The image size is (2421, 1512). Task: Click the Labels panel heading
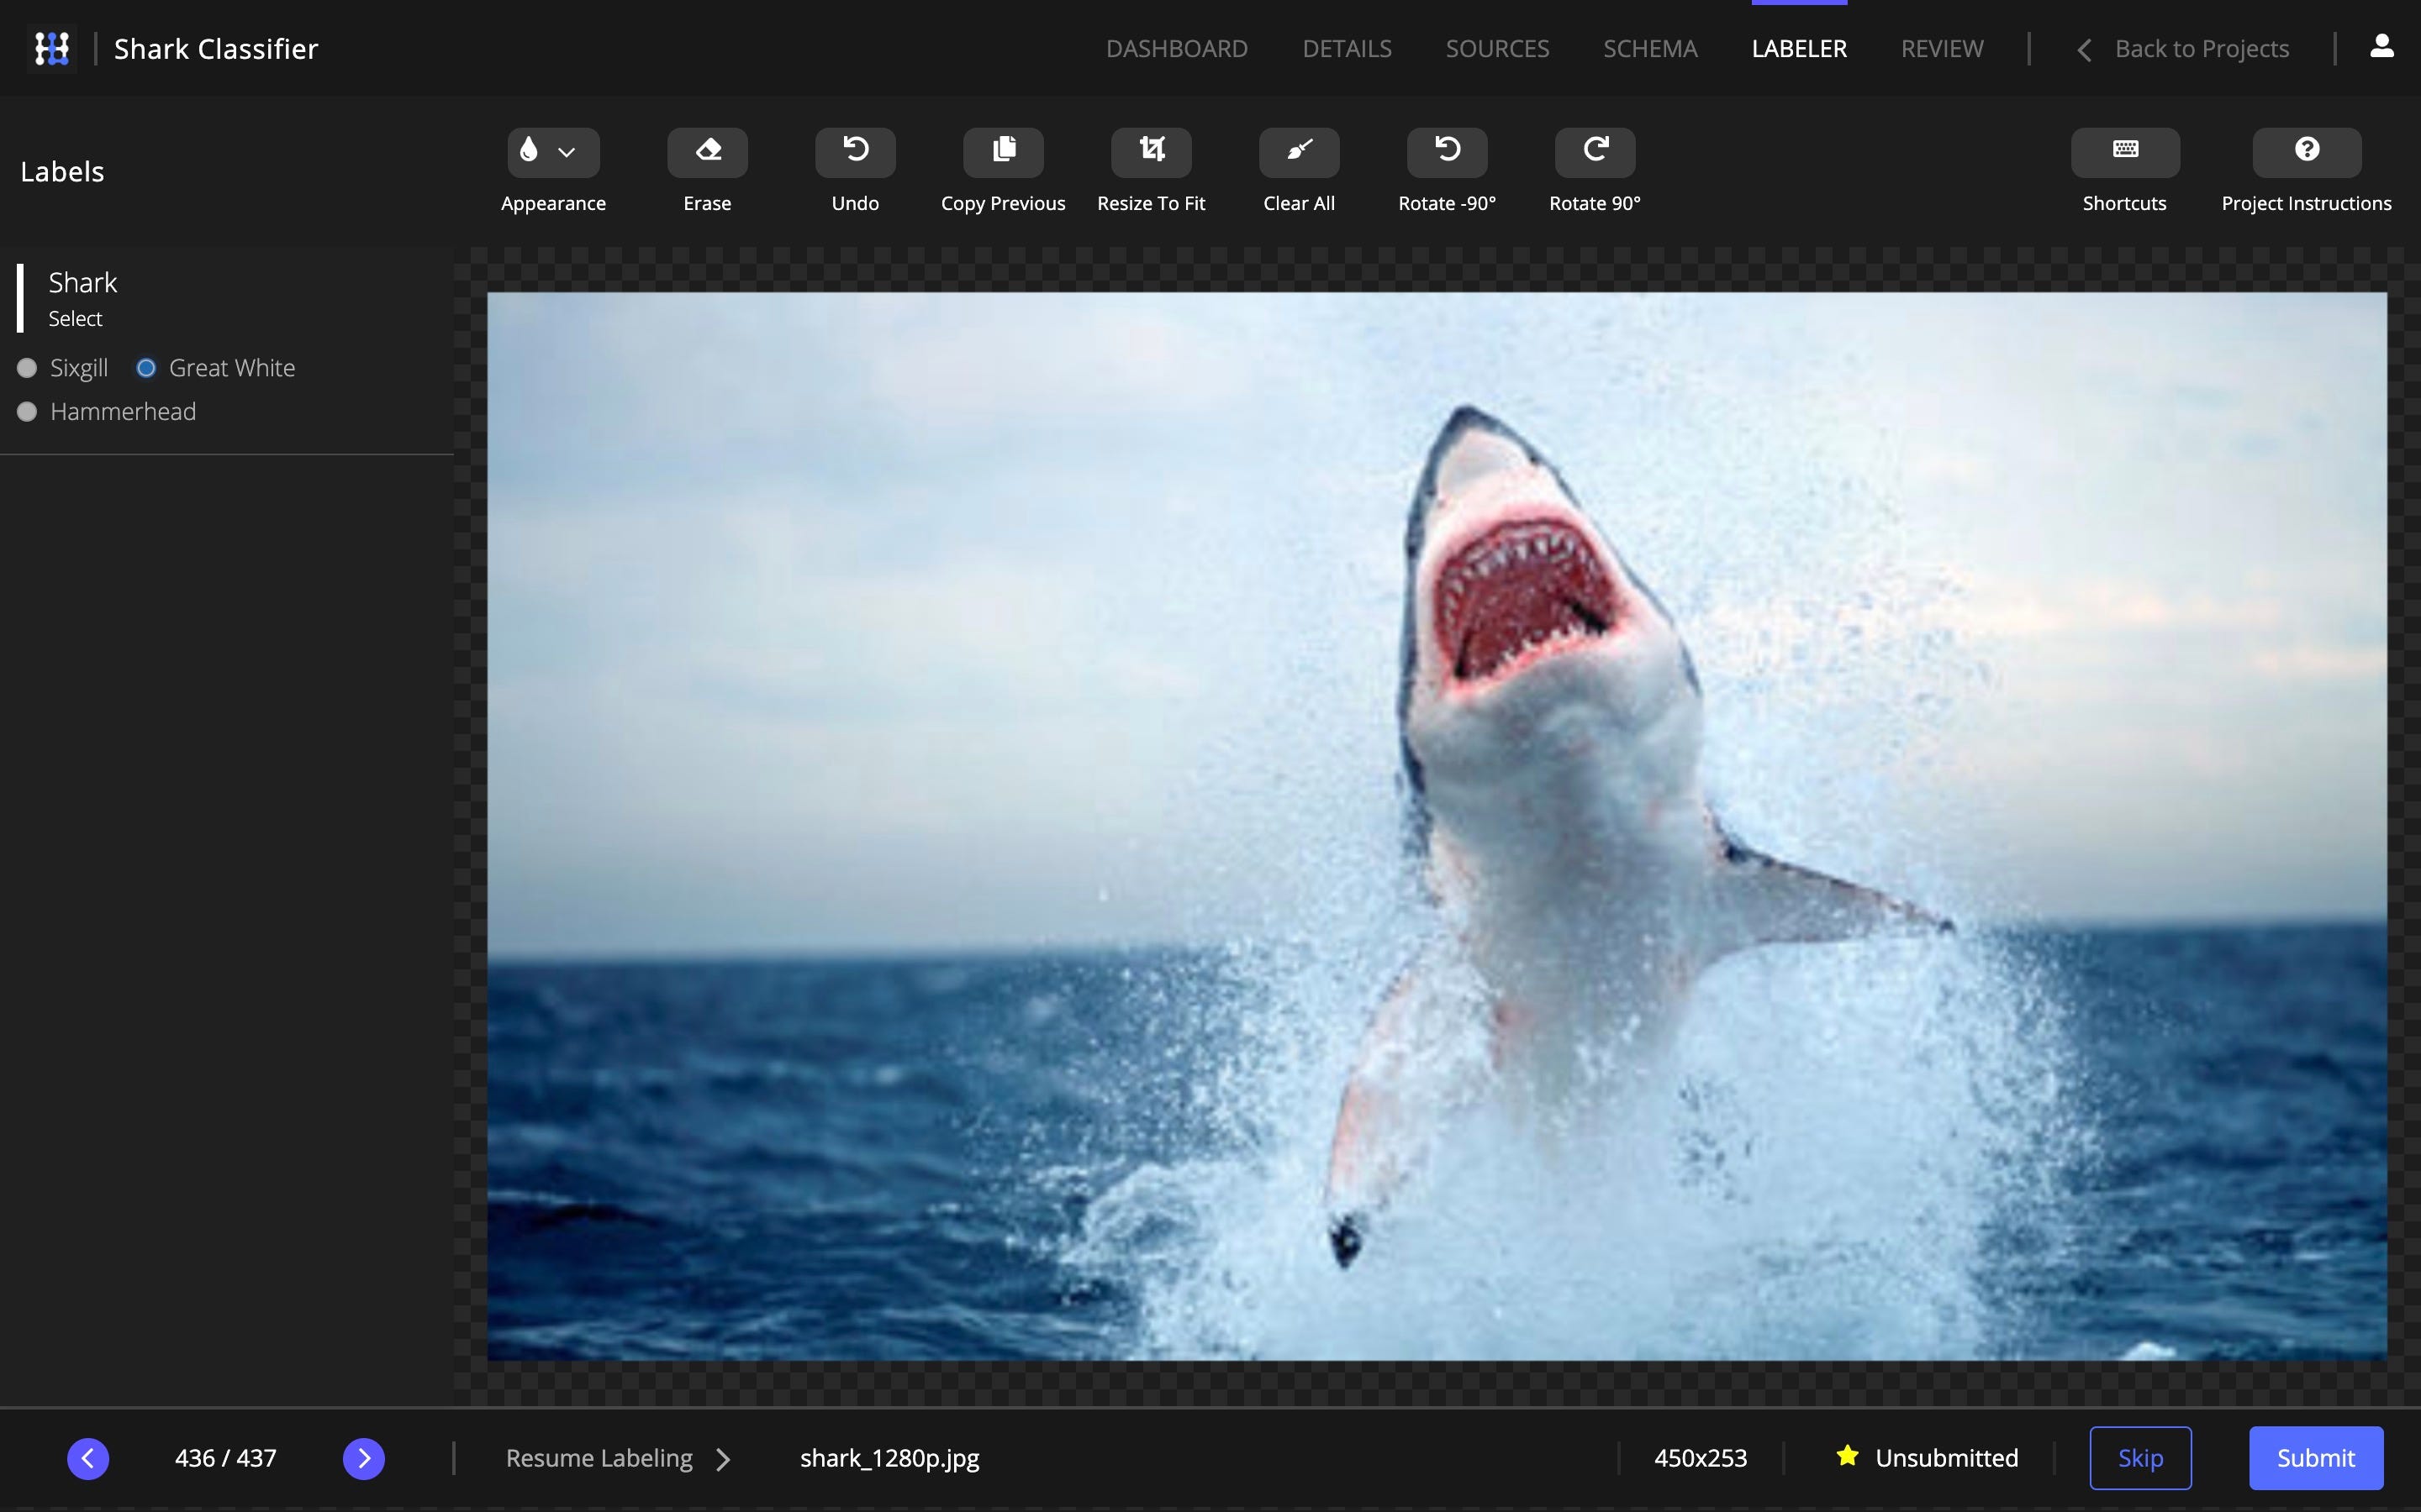(x=62, y=171)
